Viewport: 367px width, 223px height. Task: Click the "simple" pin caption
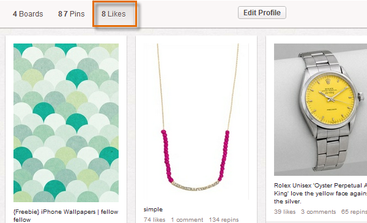tap(153, 210)
